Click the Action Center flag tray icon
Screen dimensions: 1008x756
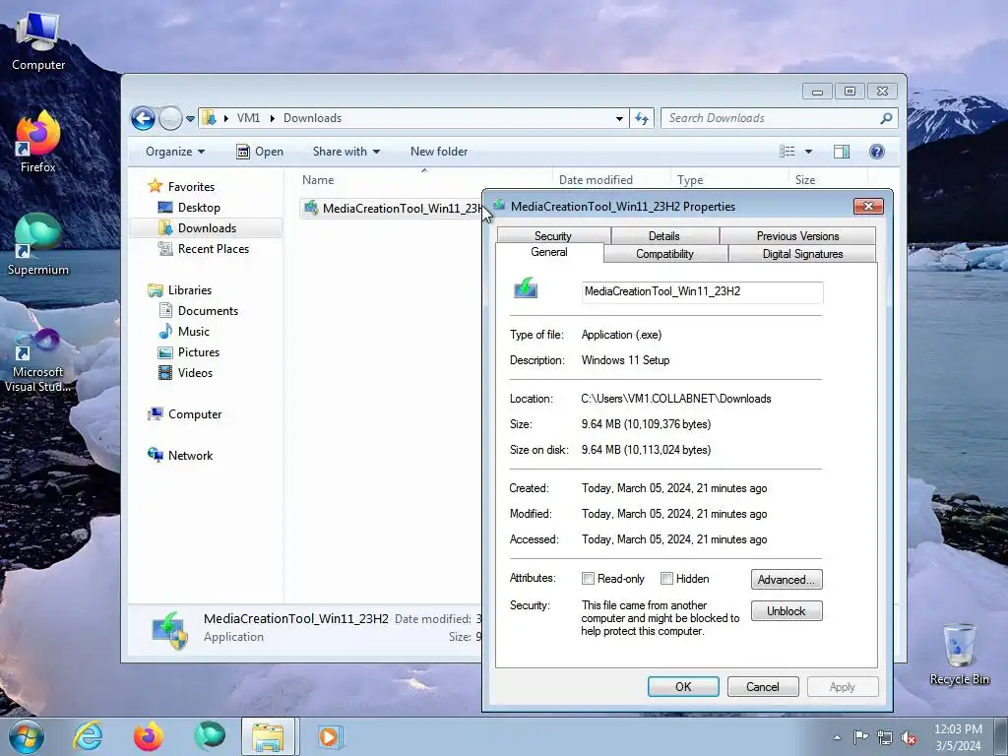860,737
